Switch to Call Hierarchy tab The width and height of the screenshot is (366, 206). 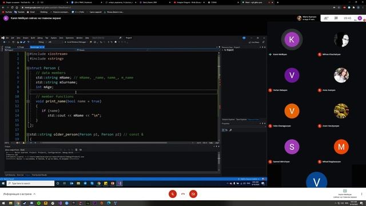click(10, 175)
